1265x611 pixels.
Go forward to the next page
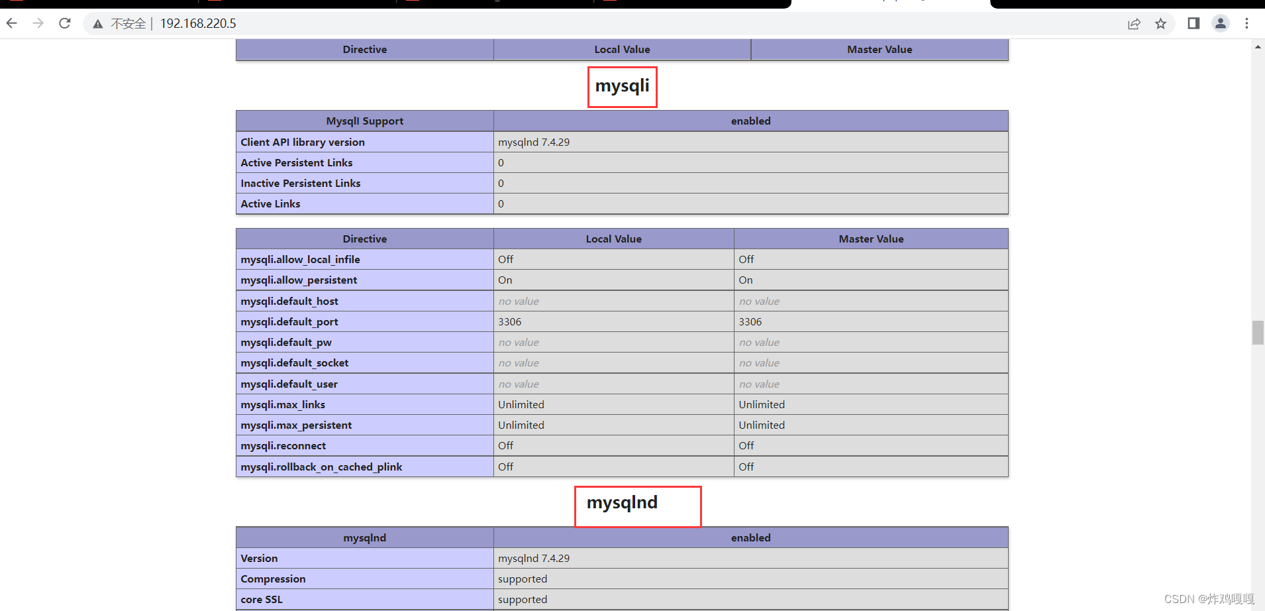point(38,23)
